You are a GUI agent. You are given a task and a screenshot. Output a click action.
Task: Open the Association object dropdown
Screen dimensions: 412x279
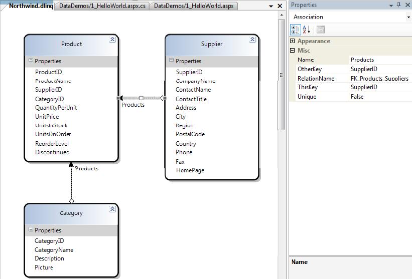[408, 18]
